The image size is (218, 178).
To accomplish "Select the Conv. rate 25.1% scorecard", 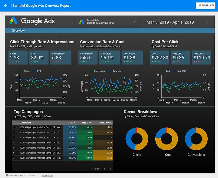I will pyautogui.click(x=110, y=58).
